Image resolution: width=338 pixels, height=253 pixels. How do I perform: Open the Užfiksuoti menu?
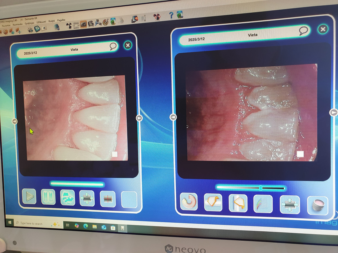pos(41,22)
